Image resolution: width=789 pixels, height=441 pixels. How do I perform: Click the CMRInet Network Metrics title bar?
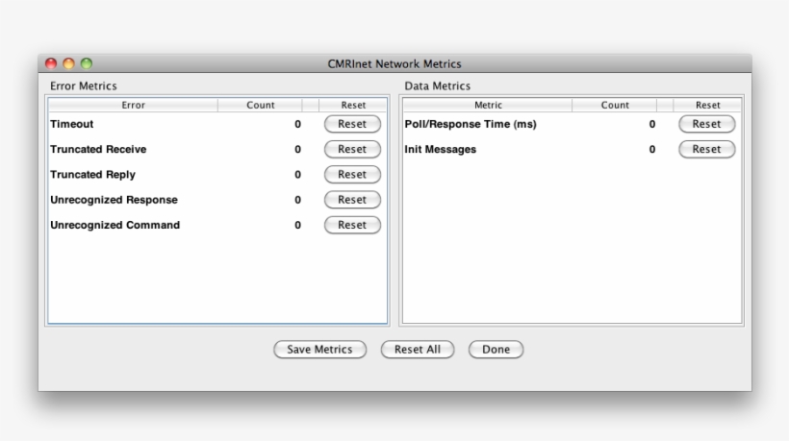[394, 63]
